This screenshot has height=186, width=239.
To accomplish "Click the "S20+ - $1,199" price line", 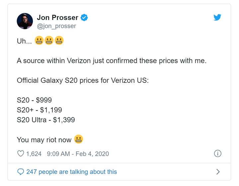I will point(39,110).
